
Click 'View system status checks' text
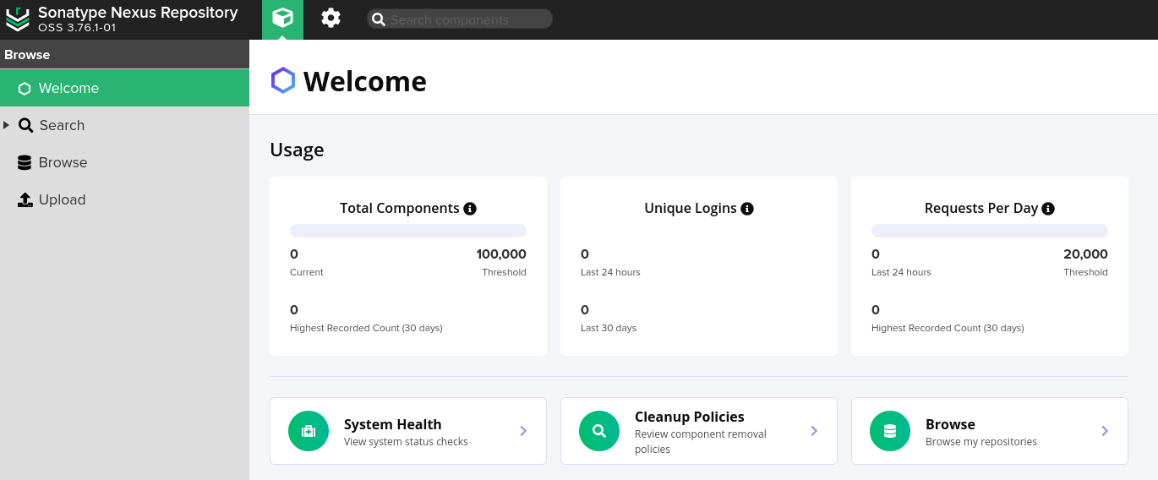click(406, 442)
